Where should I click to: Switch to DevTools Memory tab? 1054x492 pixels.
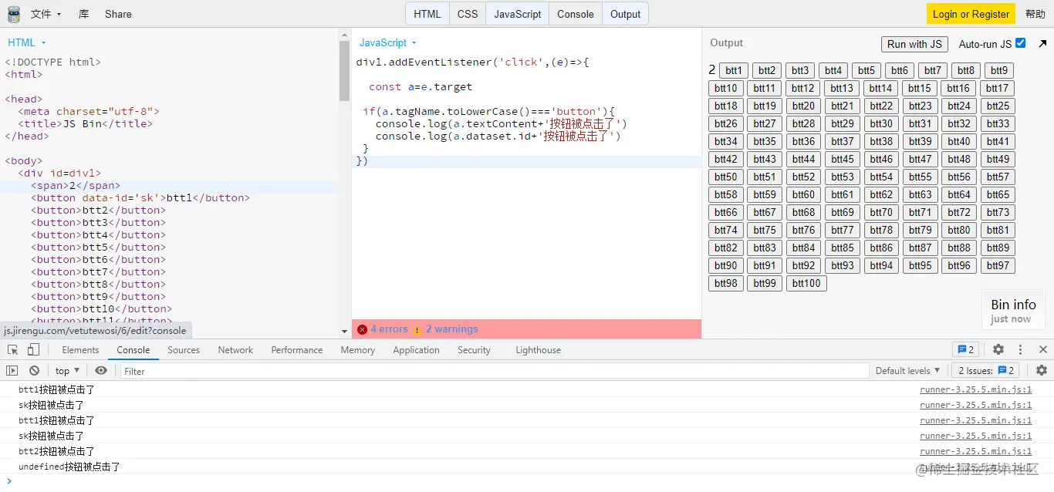[x=358, y=349]
